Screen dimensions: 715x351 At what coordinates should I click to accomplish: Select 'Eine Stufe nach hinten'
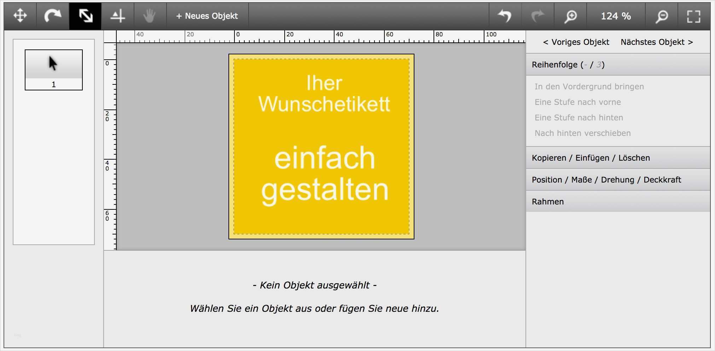tap(579, 118)
